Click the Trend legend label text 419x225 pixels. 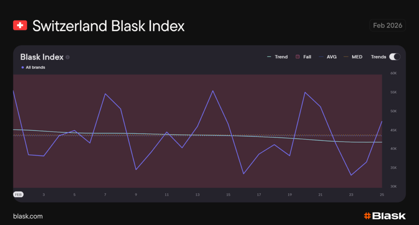[281, 57]
